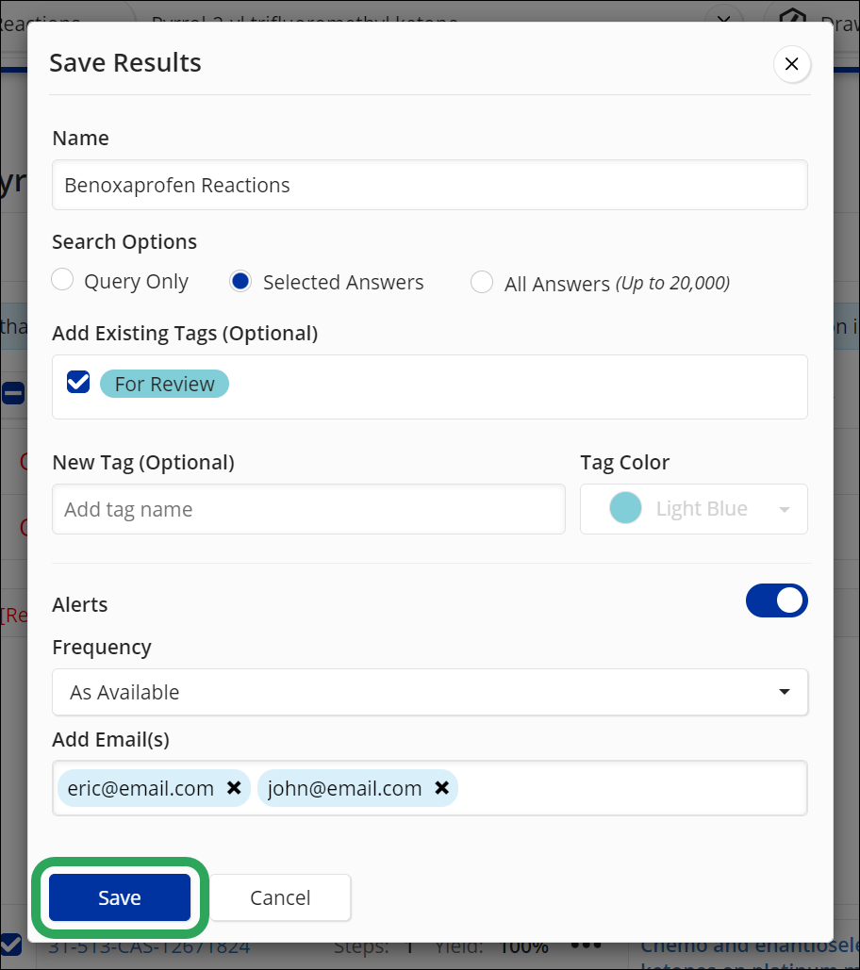The width and height of the screenshot is (860, 970).
Task: Click the Save button
Action: pyautogui.click(x=120, y=897)
